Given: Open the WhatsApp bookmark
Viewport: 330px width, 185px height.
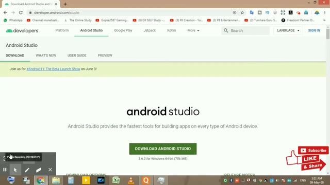Looking at the screenshot, I should 13,20.
